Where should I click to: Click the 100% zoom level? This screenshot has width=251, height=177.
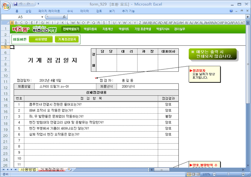pyautogui.click(x=206, y=174)
